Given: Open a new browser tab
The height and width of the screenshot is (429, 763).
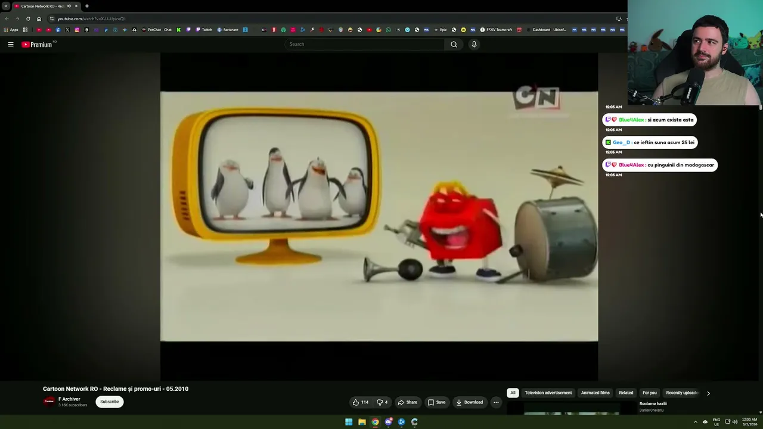Looking at the screenshot, I should (86, 6).
